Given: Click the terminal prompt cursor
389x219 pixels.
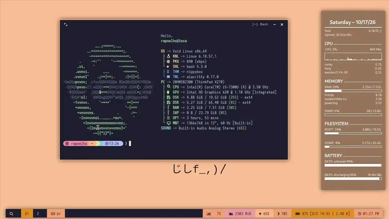Looking at the screenshot, I should (130, 143).
